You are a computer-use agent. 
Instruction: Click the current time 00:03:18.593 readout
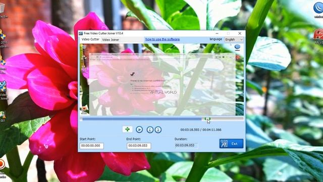pyautogui.click(x=190, y=130)
